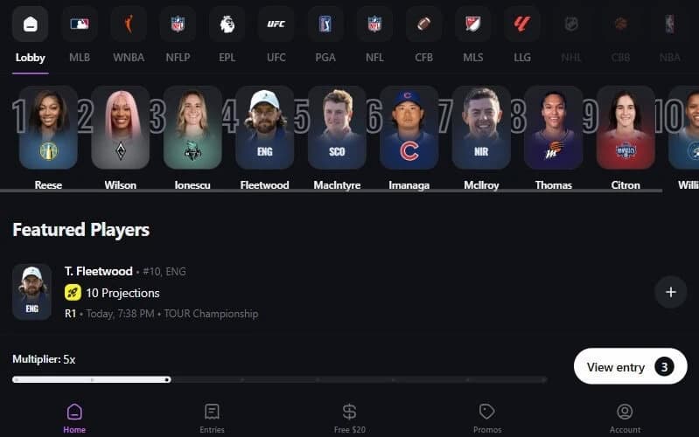Image resolution: width=699 pixels, height=437 pixels.
Task: Open the PGA Tour icon
Action: pyautogui.click(x=325, y=24)
